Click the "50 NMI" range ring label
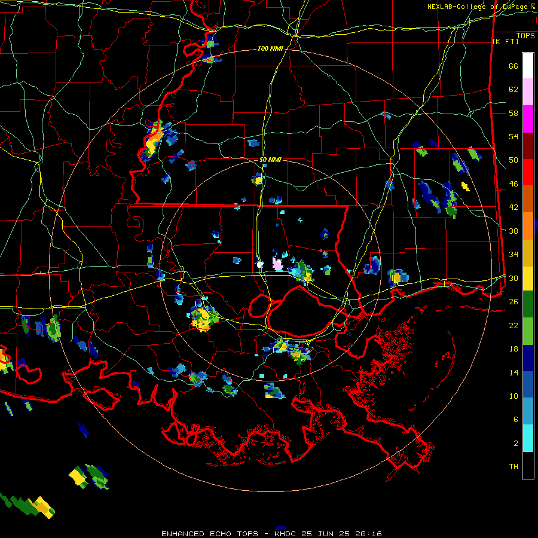The image size is (538, 538). [270, 160]
